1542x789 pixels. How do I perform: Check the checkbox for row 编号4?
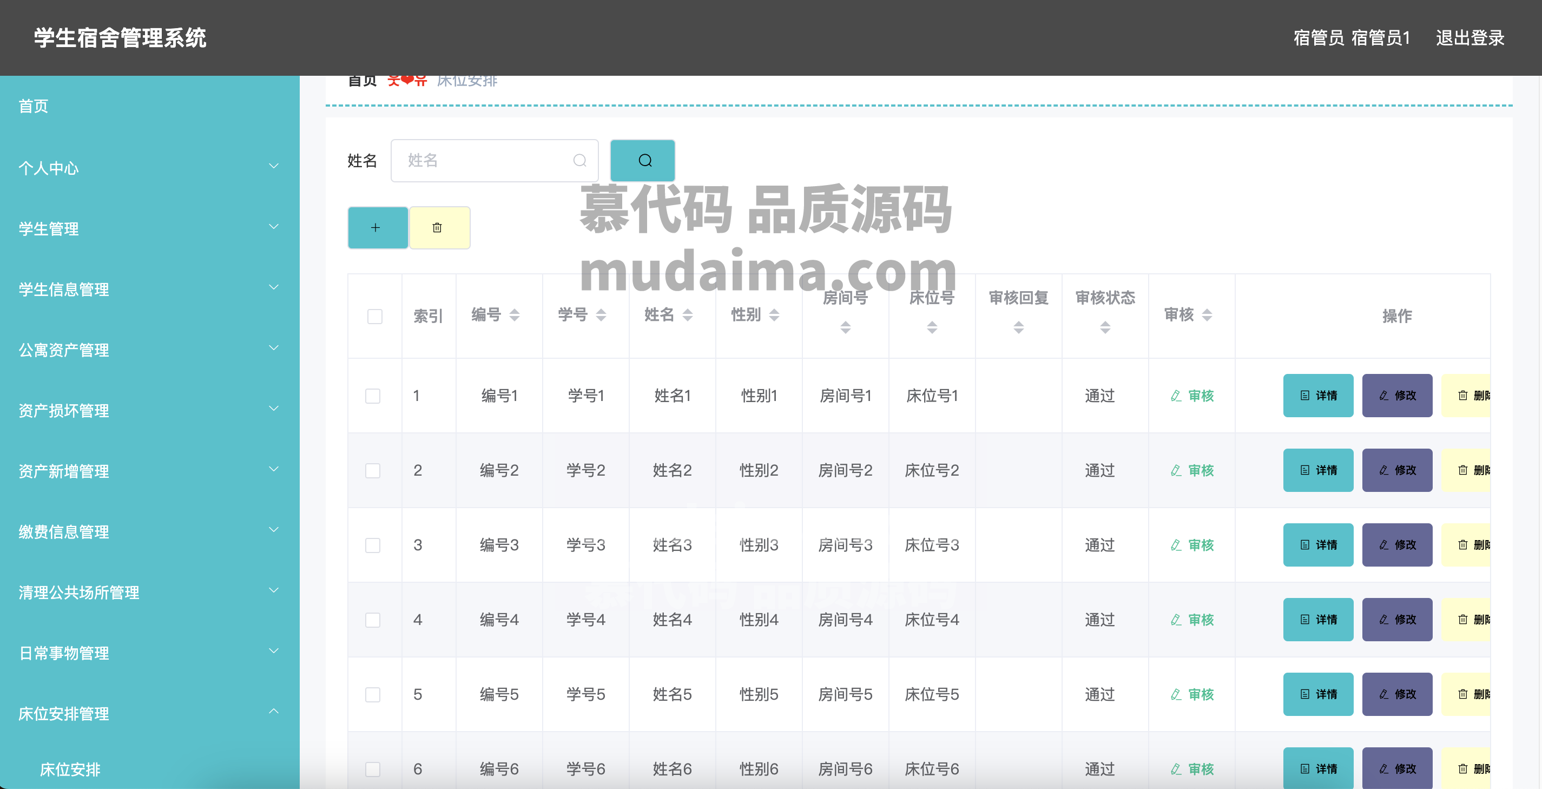(373, 620)
